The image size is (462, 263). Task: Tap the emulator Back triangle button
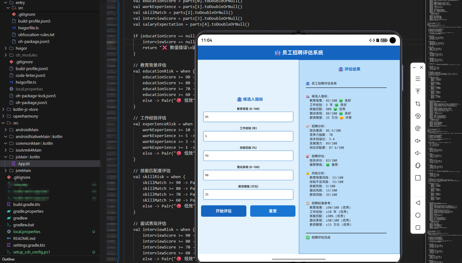coord(418,203)
